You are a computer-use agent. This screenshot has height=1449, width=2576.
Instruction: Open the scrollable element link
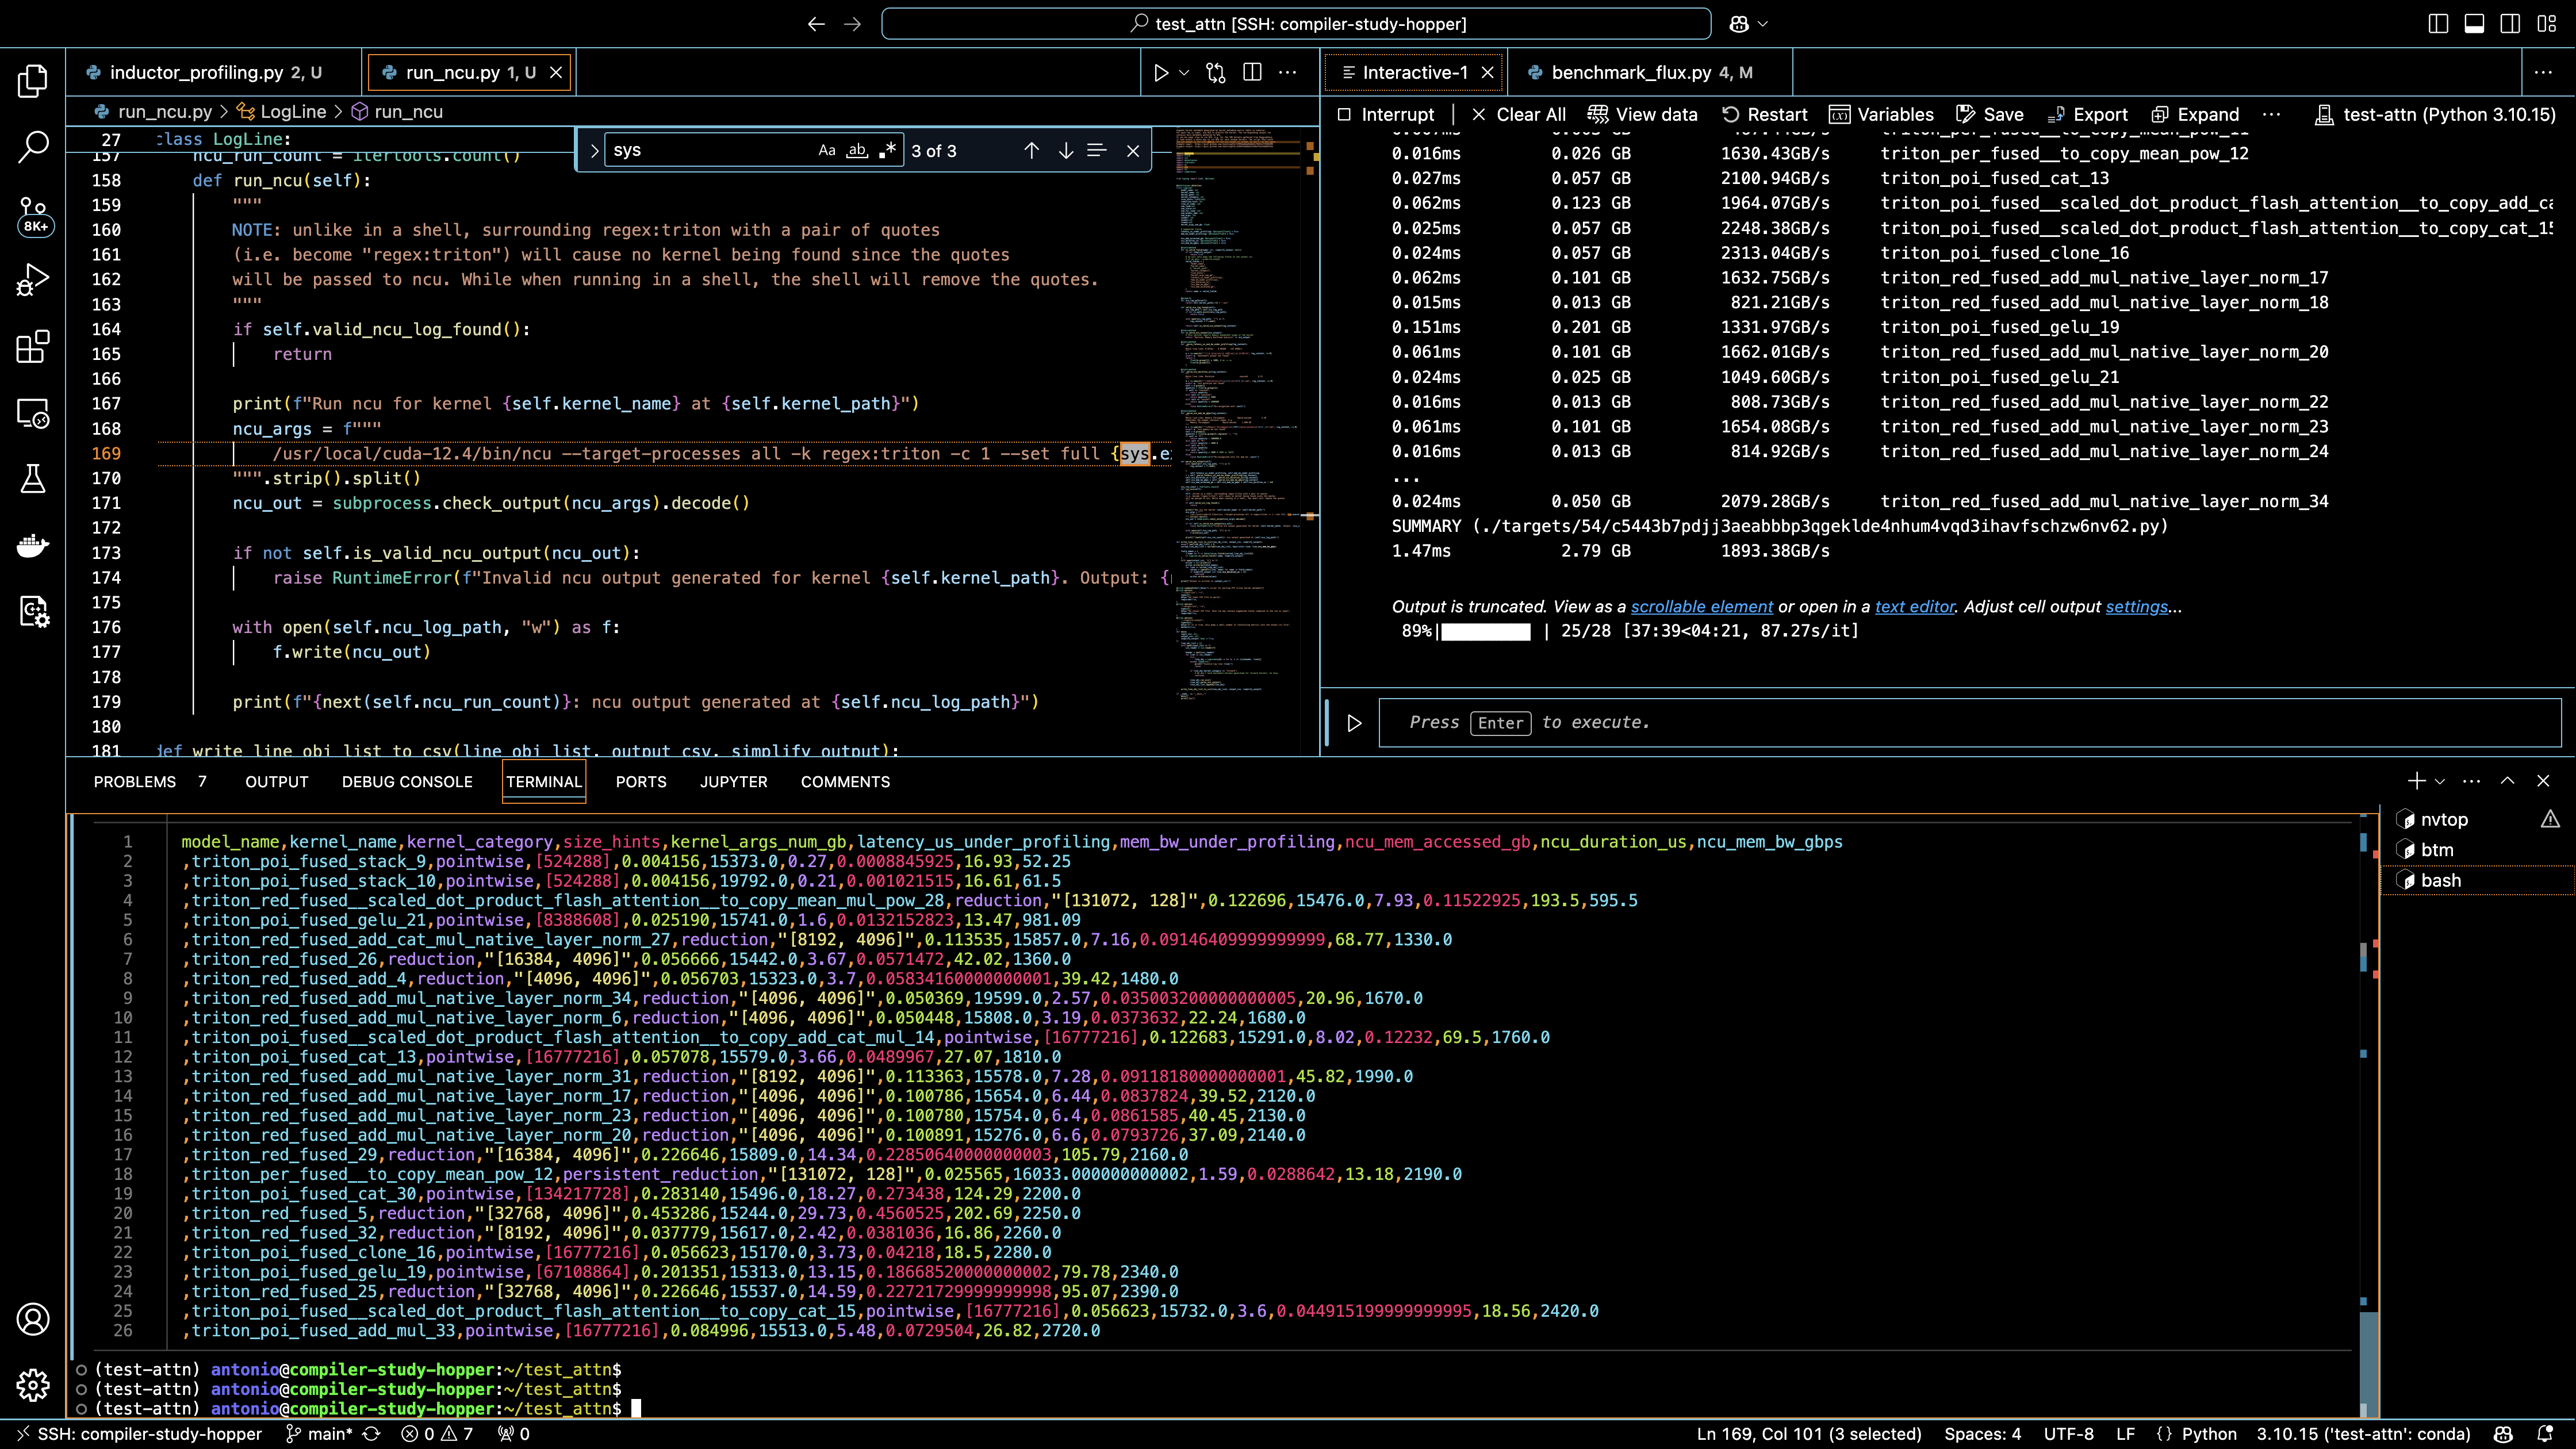click(x=1701, y=607)
